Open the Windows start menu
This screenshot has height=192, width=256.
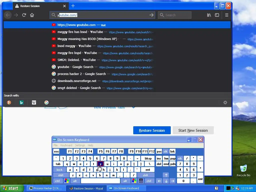11,188
